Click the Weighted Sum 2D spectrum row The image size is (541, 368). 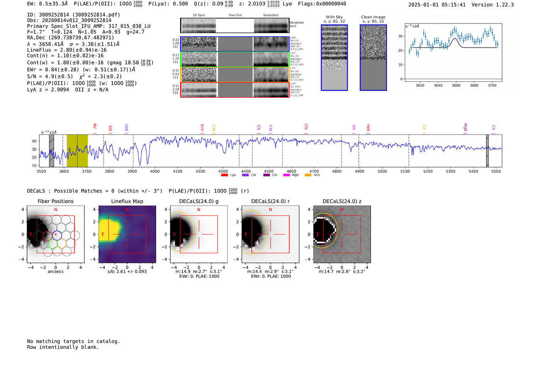point(235,25)
